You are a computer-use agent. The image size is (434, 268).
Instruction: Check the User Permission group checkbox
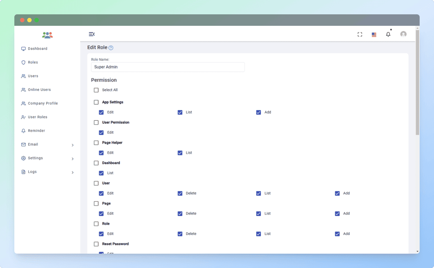click(96, 123)
